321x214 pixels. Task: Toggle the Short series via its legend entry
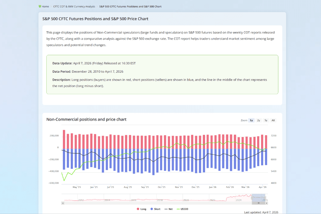coord(155,209)
